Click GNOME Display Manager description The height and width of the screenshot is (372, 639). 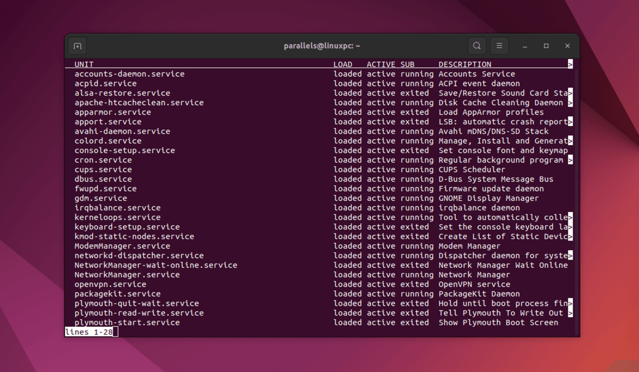point(489,198)
